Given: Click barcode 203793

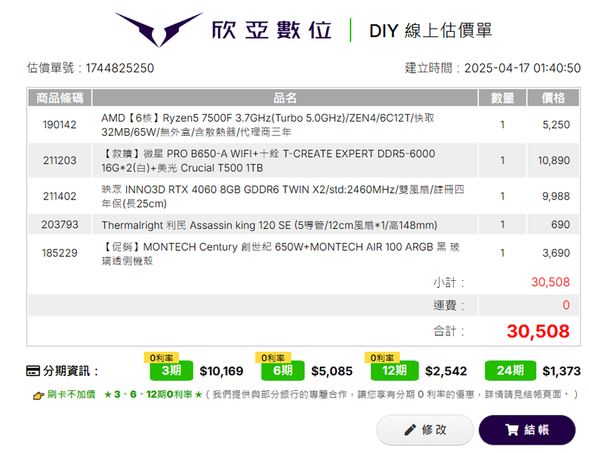Looking at the screenshot, I should click(x=60, y=225).
